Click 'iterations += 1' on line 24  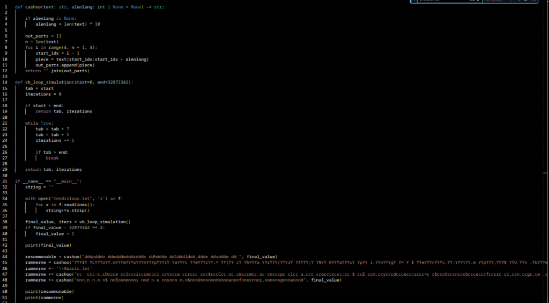(x=55, y=140)
